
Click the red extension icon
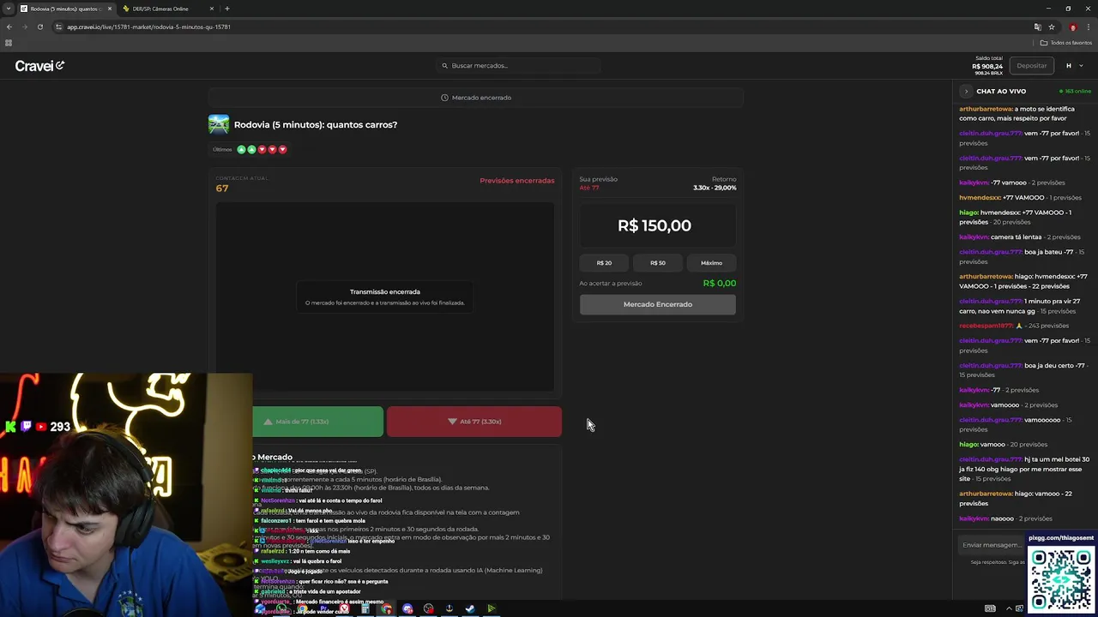[1072, 27]
